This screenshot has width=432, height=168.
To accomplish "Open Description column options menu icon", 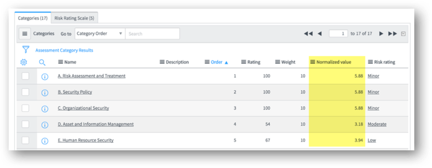I will pos(162,62).
